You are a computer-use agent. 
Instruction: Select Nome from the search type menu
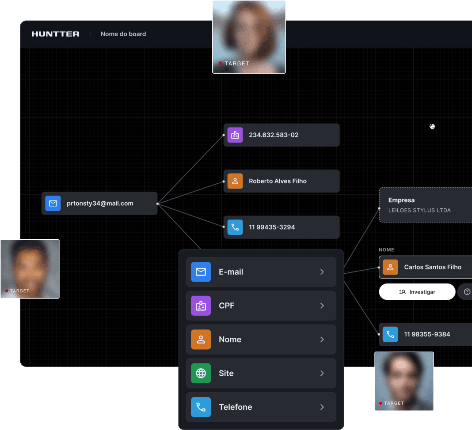tap(261, 339)
